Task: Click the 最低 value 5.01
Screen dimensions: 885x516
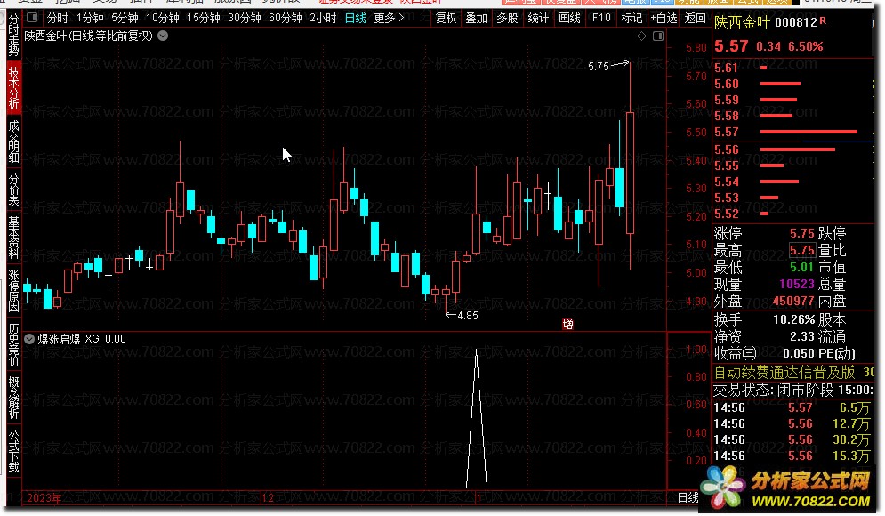Action: pyautogui.click(x=801, y=267)
